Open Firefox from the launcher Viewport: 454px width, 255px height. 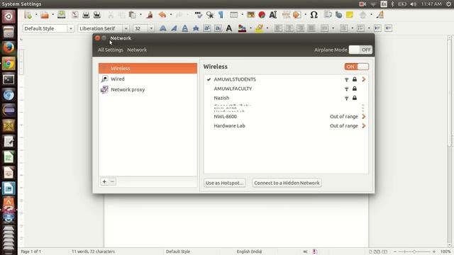click(x=9, y=47)
